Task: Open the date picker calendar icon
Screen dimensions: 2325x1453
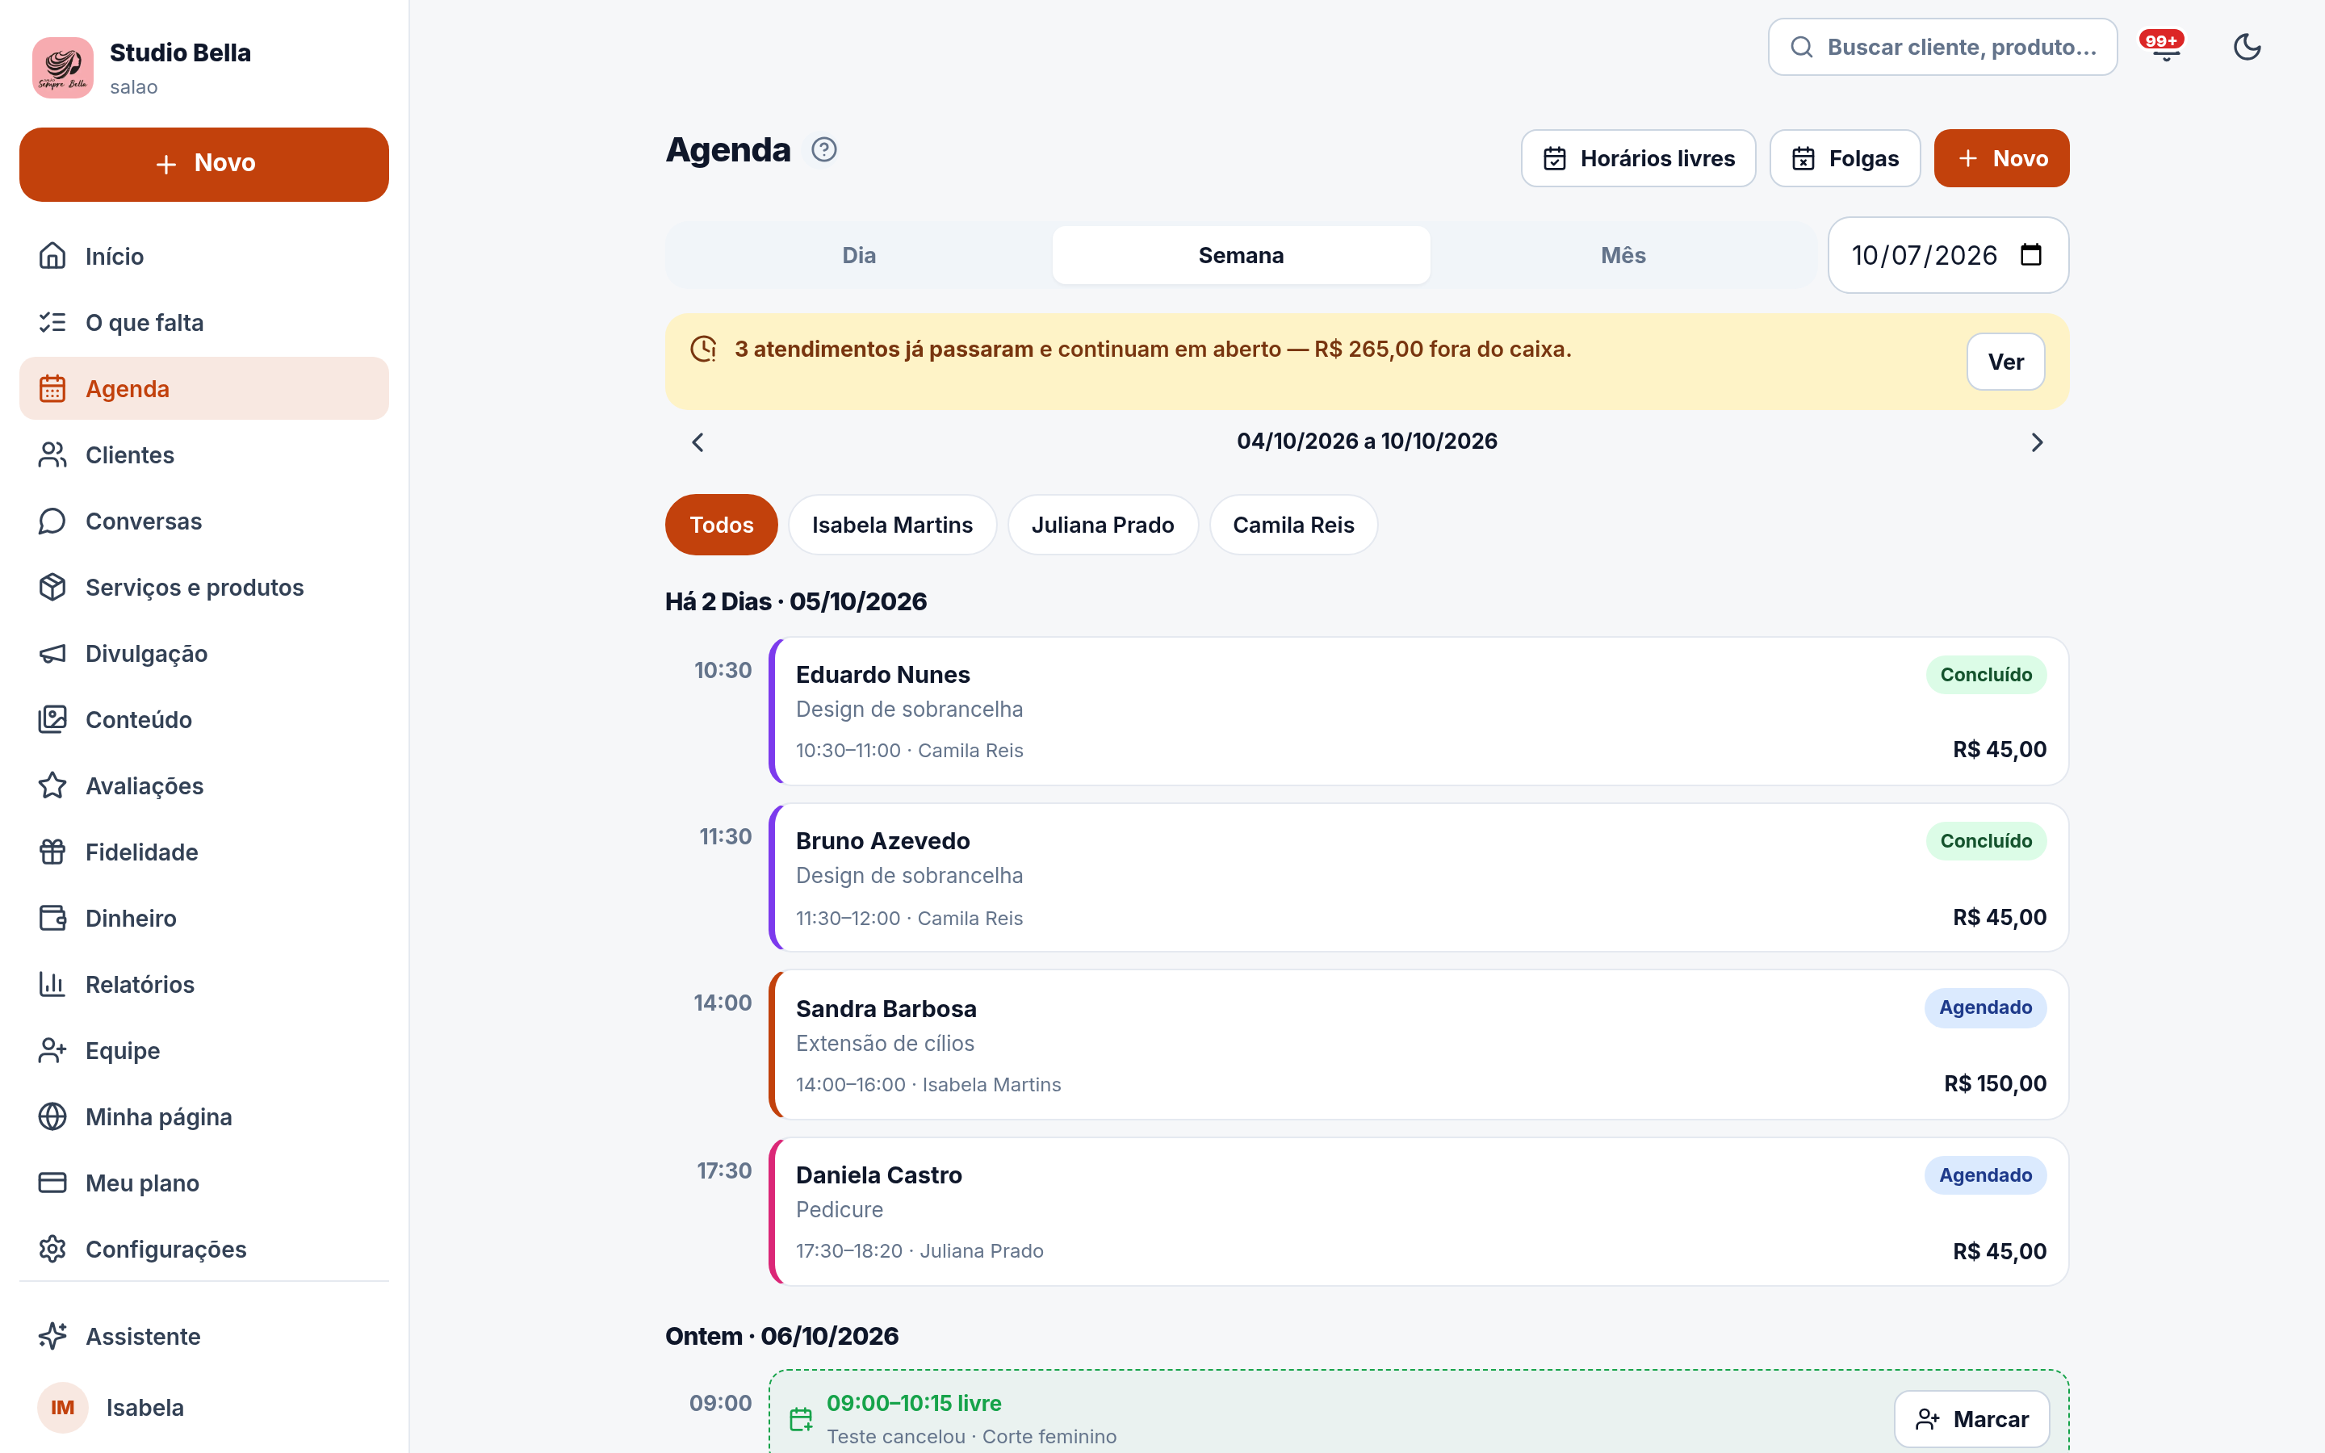Action: click(x=2031, y=254)
